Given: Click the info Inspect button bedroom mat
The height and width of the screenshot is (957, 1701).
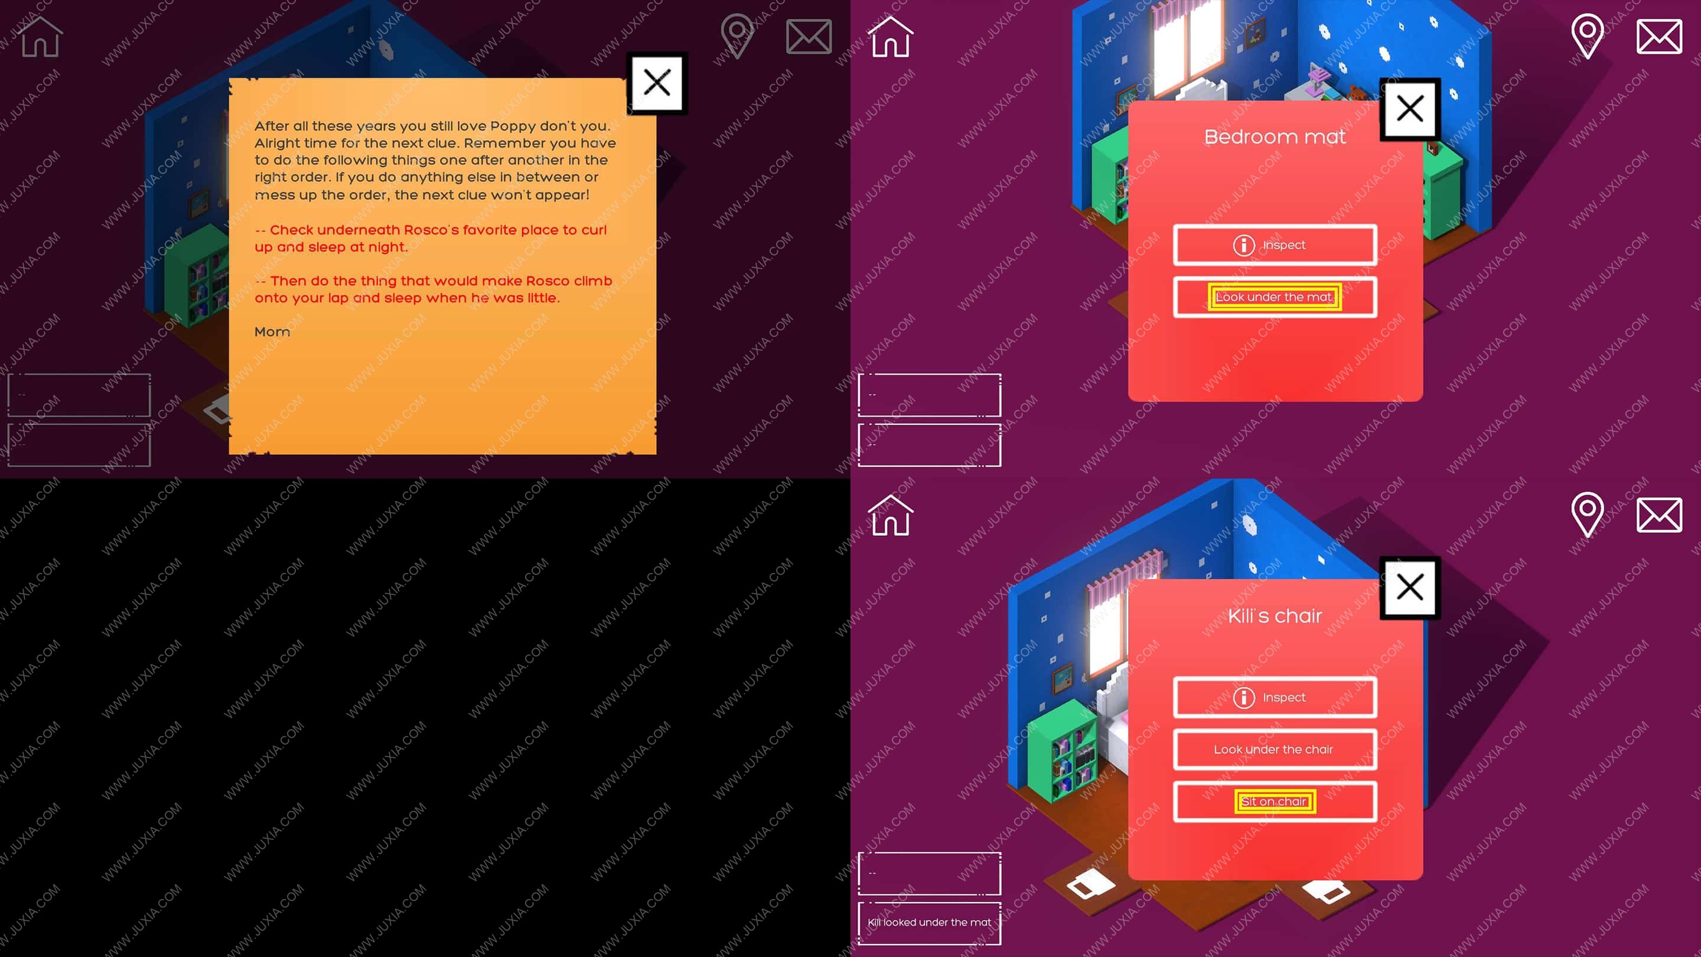Looking at the screenshot, I should [x=1273, y=244].
